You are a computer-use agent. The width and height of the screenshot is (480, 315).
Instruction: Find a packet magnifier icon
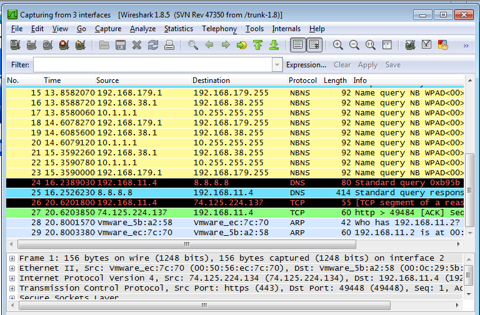[193, 45]
